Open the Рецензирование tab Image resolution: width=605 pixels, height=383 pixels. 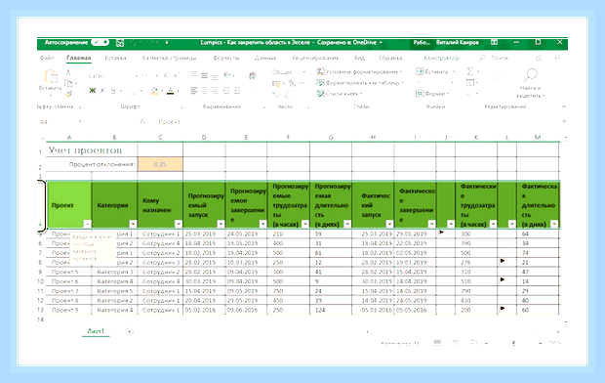(x=315, y=58)
